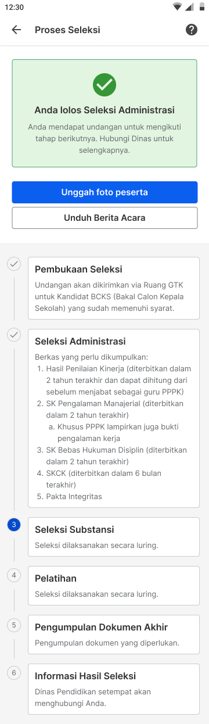Open the Pembukaan Seleksi card
The width and height of the screenshot is (209, 724).
coord(114,288)
